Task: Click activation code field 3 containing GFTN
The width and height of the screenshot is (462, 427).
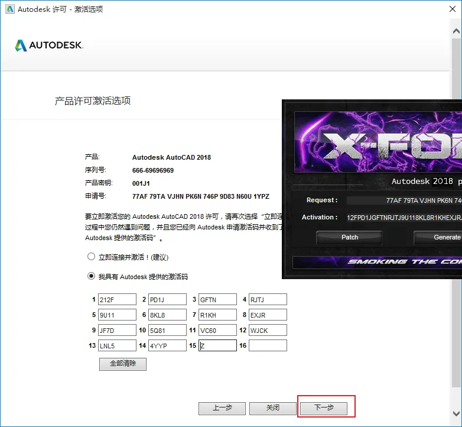Action: point(217,299)
